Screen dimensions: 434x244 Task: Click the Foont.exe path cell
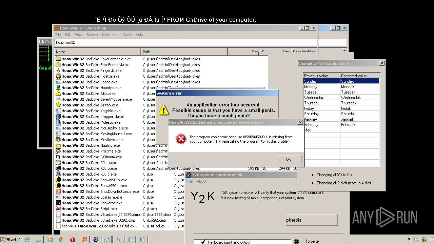coord(171,82)
